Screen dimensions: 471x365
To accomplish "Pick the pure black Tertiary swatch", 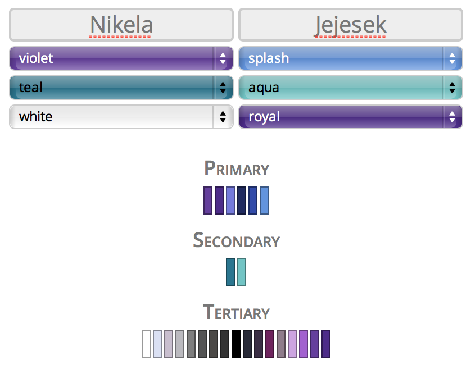I will 236,344.
